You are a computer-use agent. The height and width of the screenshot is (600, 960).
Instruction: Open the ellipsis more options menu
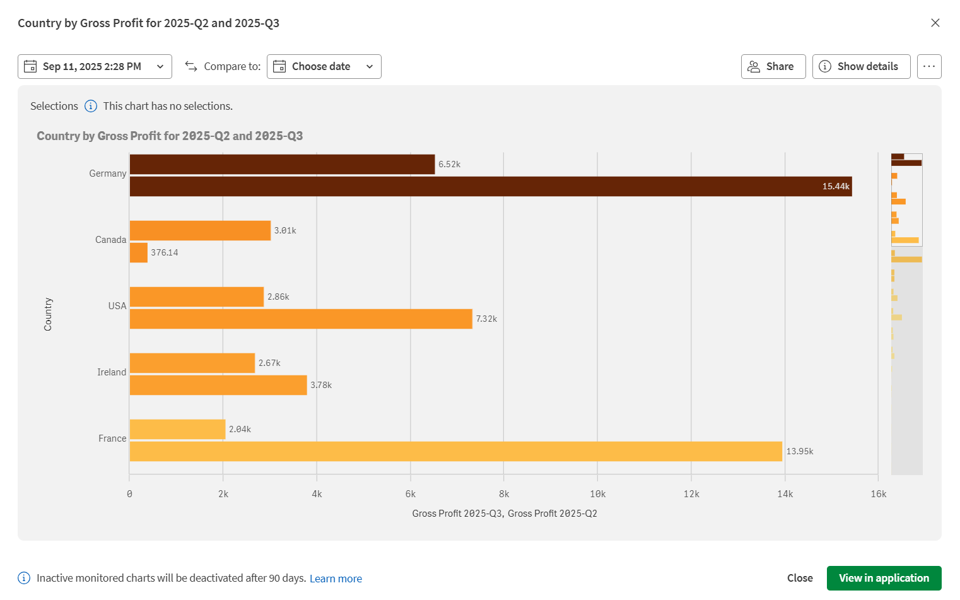(x=929, y=66)
